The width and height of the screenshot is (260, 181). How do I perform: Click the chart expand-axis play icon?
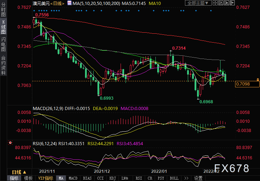pos(226,3)
